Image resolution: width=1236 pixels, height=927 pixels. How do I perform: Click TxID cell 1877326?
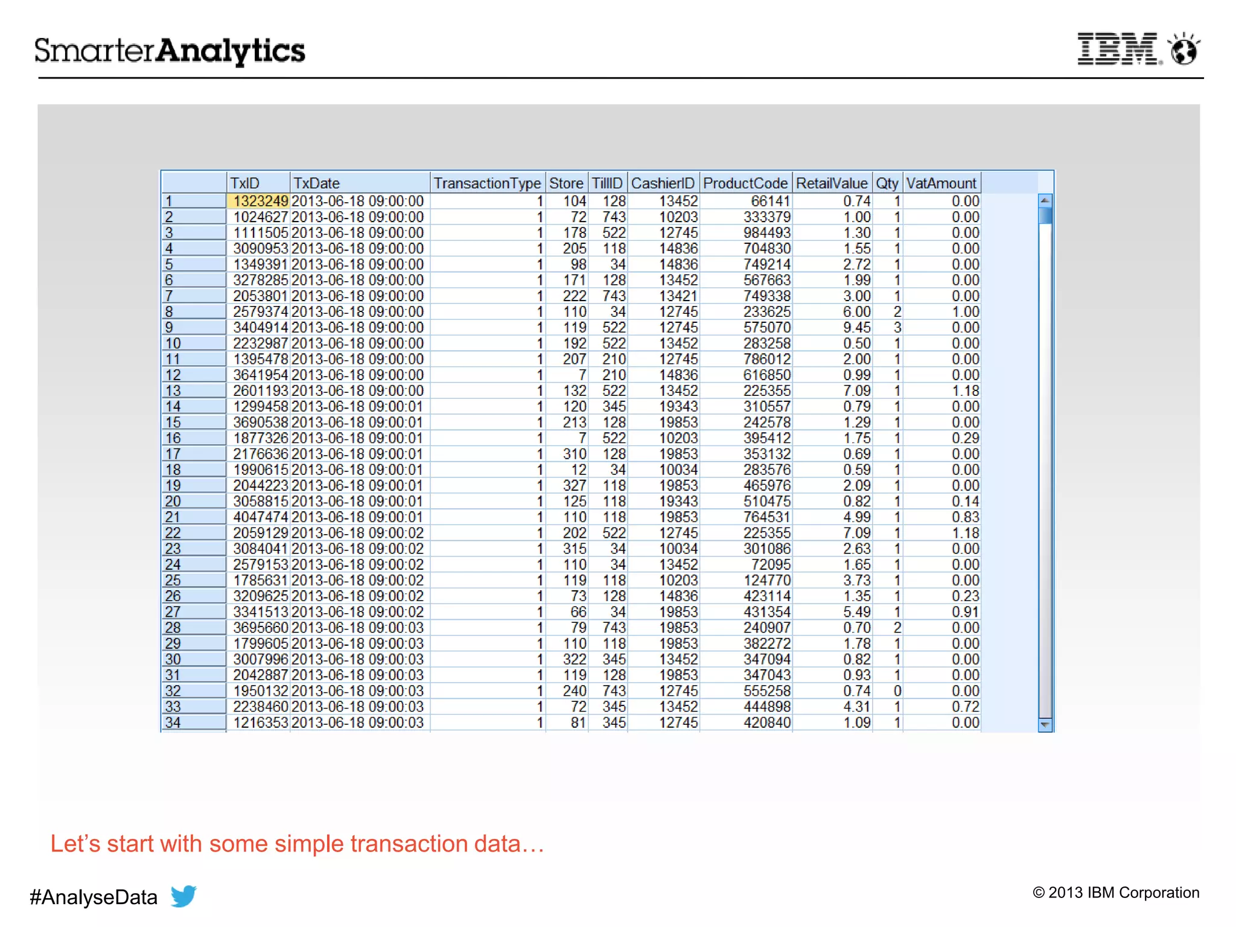point(259,438)
